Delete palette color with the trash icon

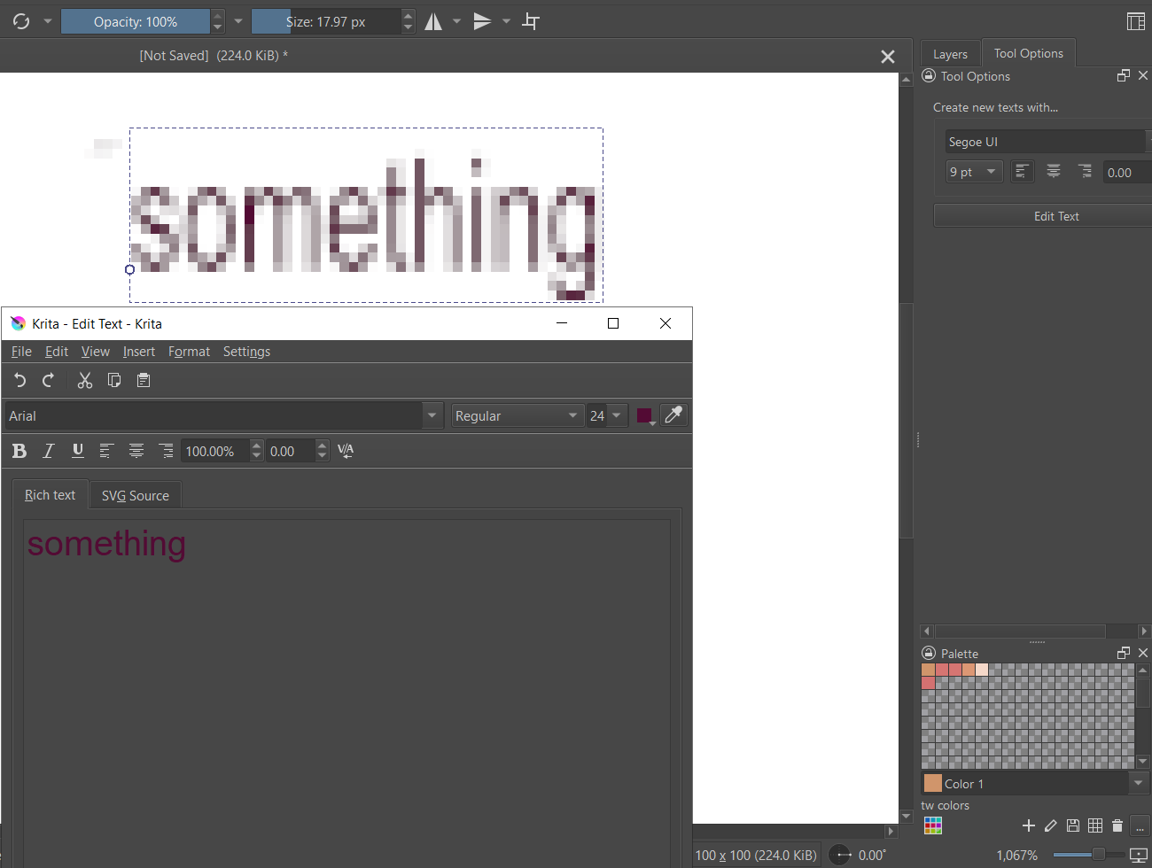point(1117,825)
